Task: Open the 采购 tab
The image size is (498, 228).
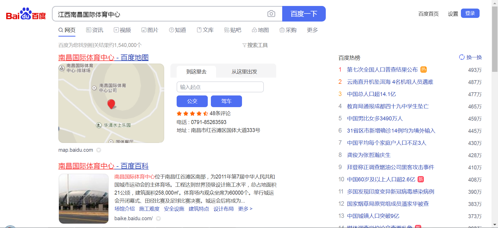Action: [x=288, y=30]
